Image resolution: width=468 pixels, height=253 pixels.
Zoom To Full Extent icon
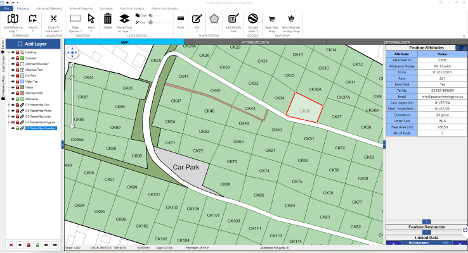(x=53, y=19)
